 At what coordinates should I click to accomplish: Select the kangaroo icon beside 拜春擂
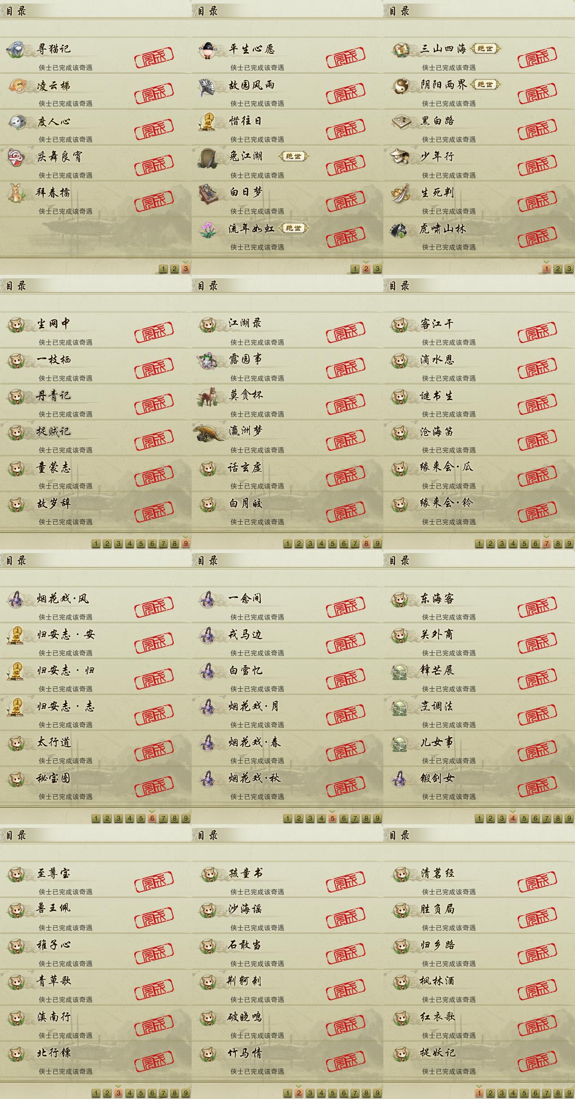[x=17, y=193]
